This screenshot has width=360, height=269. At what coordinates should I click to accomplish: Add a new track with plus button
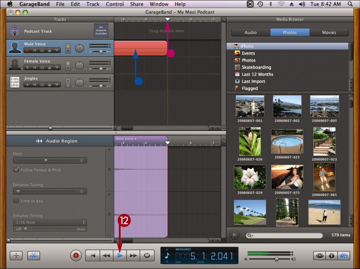pos(16,256)
